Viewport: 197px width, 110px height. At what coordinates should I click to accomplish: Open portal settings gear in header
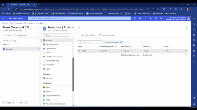[151, 18]
